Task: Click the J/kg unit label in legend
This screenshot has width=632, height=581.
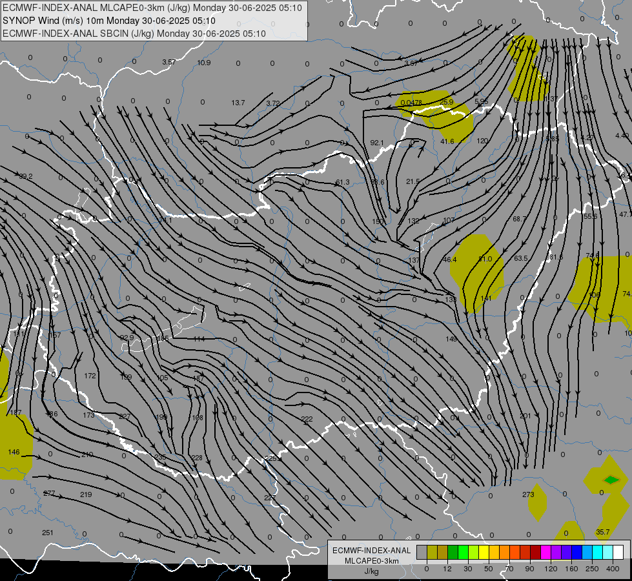Action: coord(371,571)
